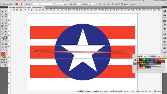Select the Rectangle tool
This screenshot has height=94, width=167.
pyautogui.click(x=6, y=20)
